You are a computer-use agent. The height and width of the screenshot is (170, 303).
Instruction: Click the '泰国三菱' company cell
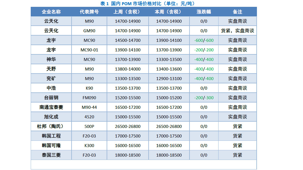click(51, 155)
